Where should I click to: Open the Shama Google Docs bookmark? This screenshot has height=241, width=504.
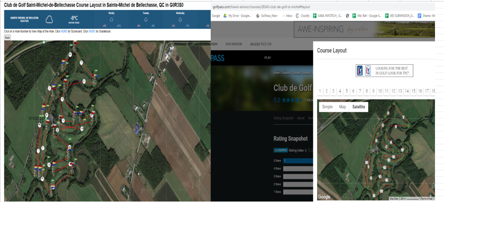pos(427,16)
